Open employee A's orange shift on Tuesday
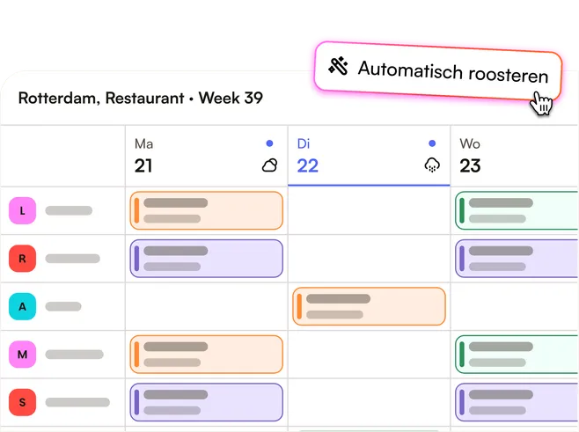The height and width of the screenshot is (432, 579). coord(369,306)
